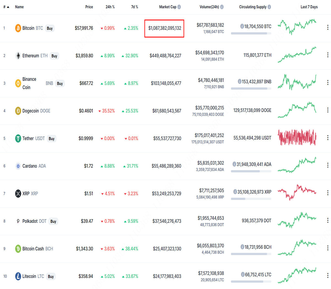Open Bitcoin's last 7 days sparkline chart
This screenshot has width=331, height=289.
point(297,27)
